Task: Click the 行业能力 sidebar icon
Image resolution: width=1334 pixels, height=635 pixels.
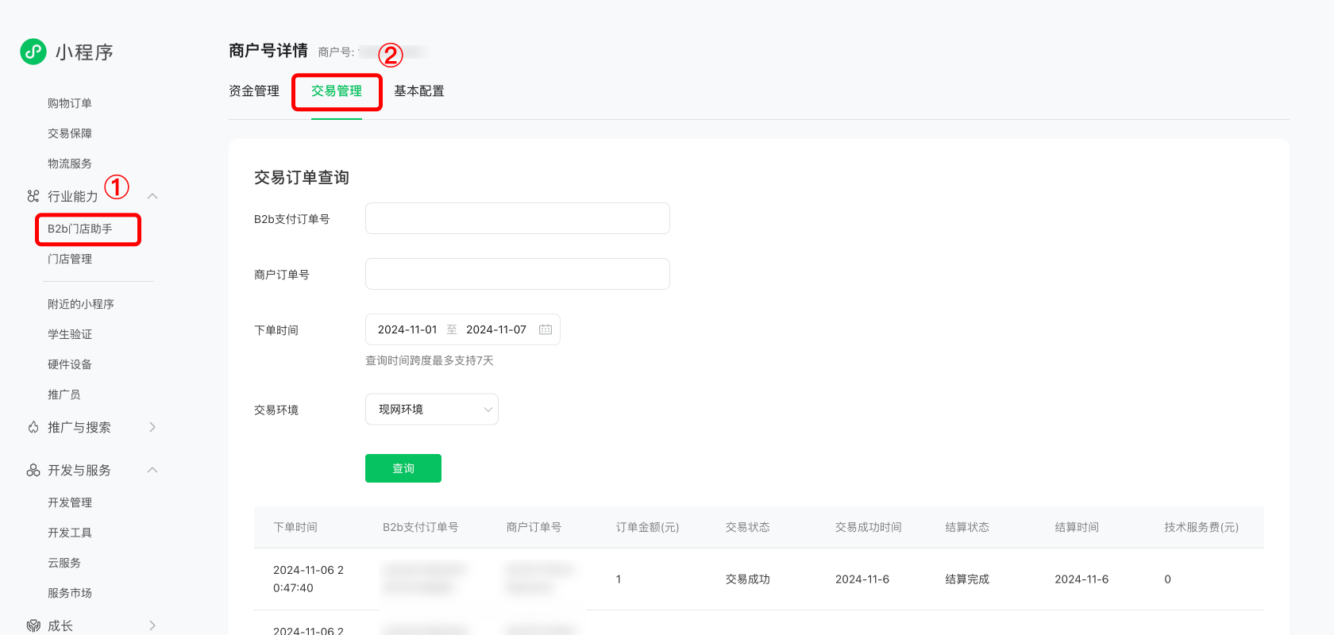Action: click(x=33, y=196)
